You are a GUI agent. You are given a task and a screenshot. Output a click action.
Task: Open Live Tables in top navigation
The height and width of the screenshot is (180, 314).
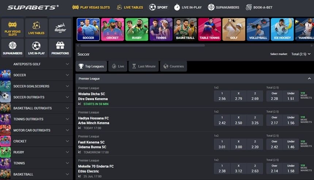130,7
